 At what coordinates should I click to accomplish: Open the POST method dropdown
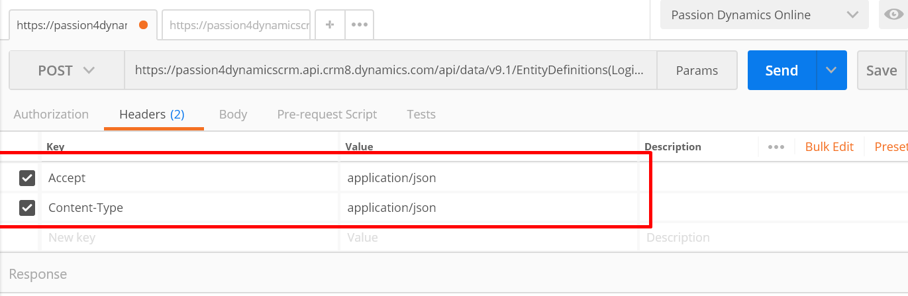(x=66, y=70)
